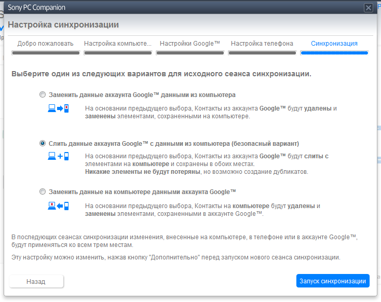Click the 'Настройка синхронизации' heading
The height and width of the screenshot is (302, 381).
63,24
